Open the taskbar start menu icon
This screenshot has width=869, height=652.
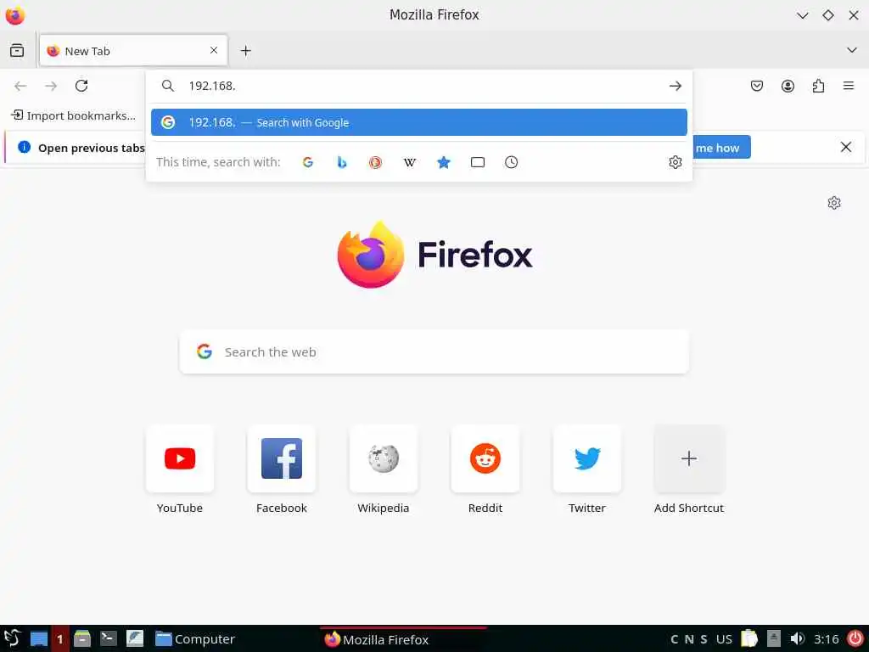pyautogui.click(x=12, y=638)
